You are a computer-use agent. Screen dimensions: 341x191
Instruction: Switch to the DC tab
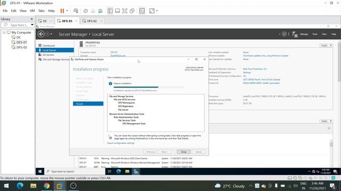45,21
